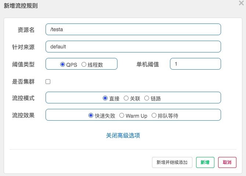Click the 资源名 input field containing /testa

(133, 29)
